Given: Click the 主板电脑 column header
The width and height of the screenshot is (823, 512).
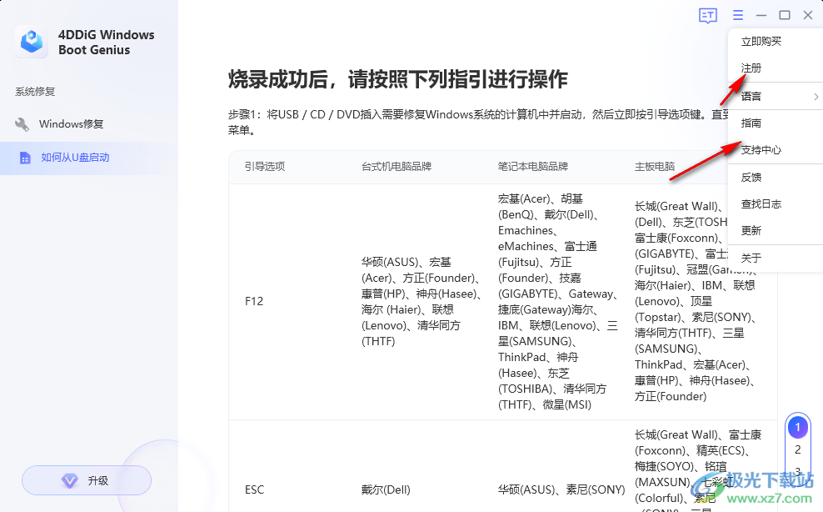Looking at the screenshot, I should tap(655, 167).
